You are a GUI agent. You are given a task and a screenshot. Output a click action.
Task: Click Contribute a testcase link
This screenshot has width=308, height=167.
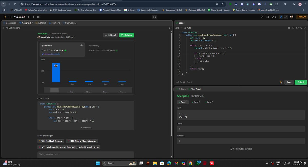click(241, 149)
